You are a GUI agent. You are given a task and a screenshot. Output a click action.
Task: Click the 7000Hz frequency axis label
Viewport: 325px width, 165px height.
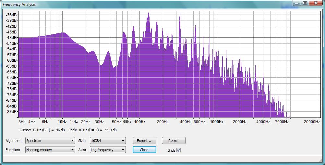click(x=282, y=122)
